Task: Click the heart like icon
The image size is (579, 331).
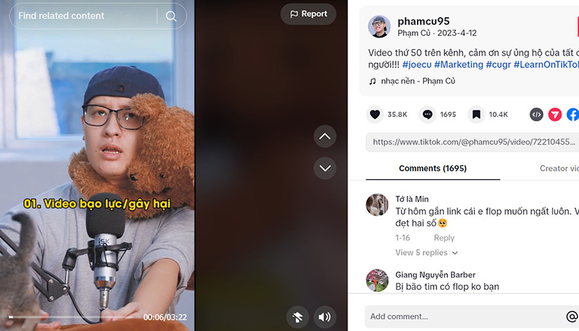Action: point(375,115)
